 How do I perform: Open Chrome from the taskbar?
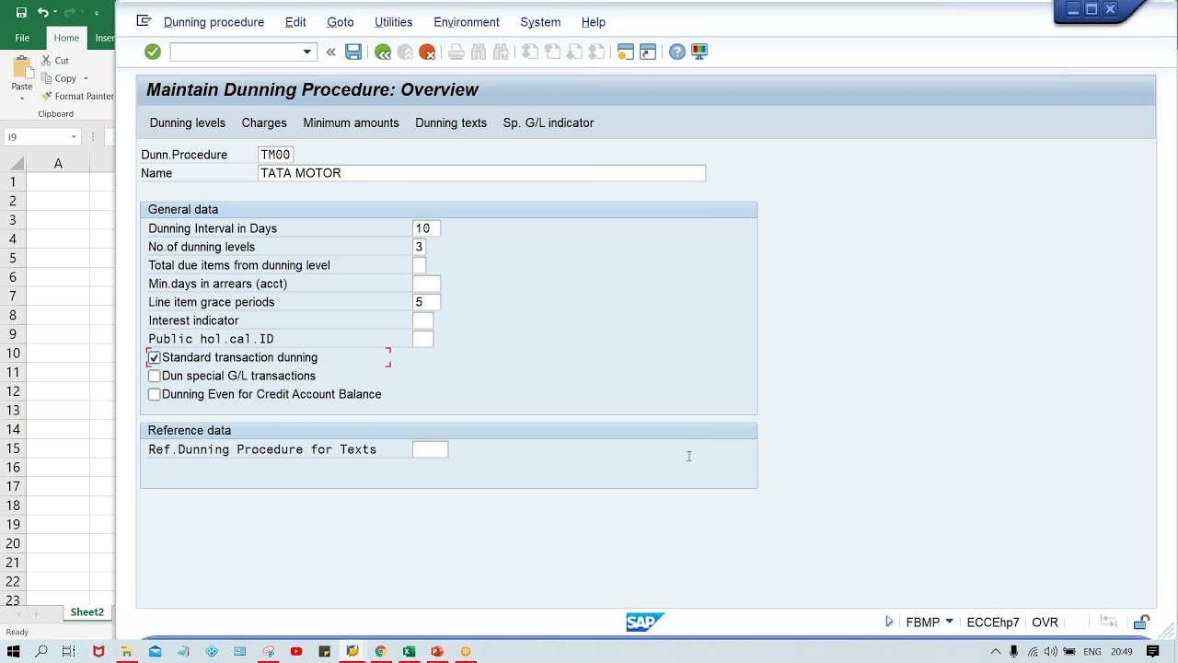pos(380,652)
